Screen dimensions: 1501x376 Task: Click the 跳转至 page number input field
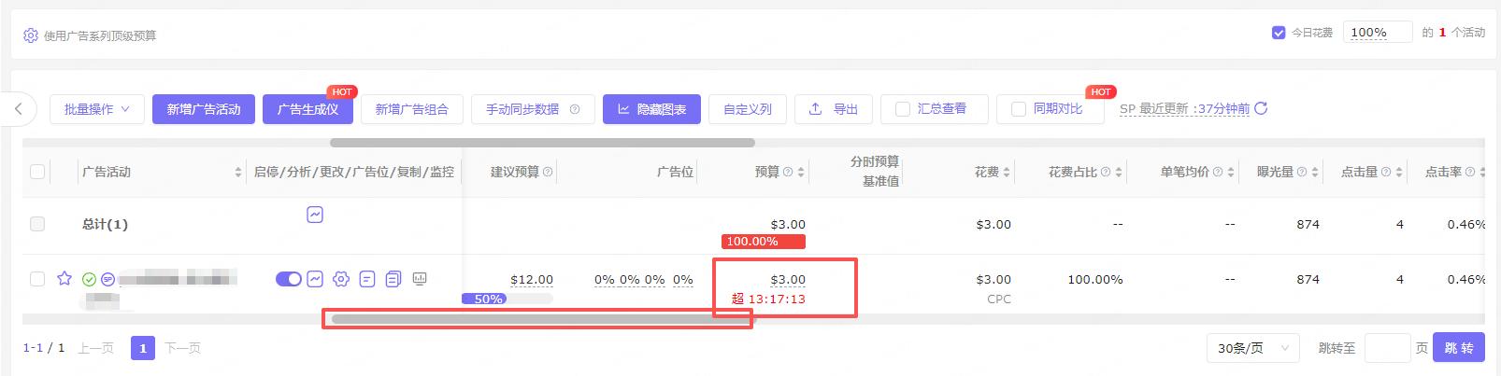point(1387,348)
